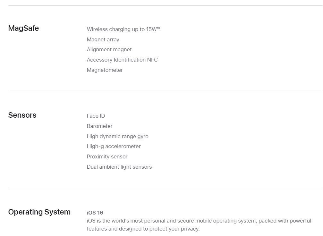Click the iOS 16 subheading

point(95,213)
